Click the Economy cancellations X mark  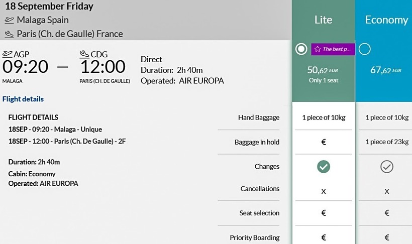386,191
